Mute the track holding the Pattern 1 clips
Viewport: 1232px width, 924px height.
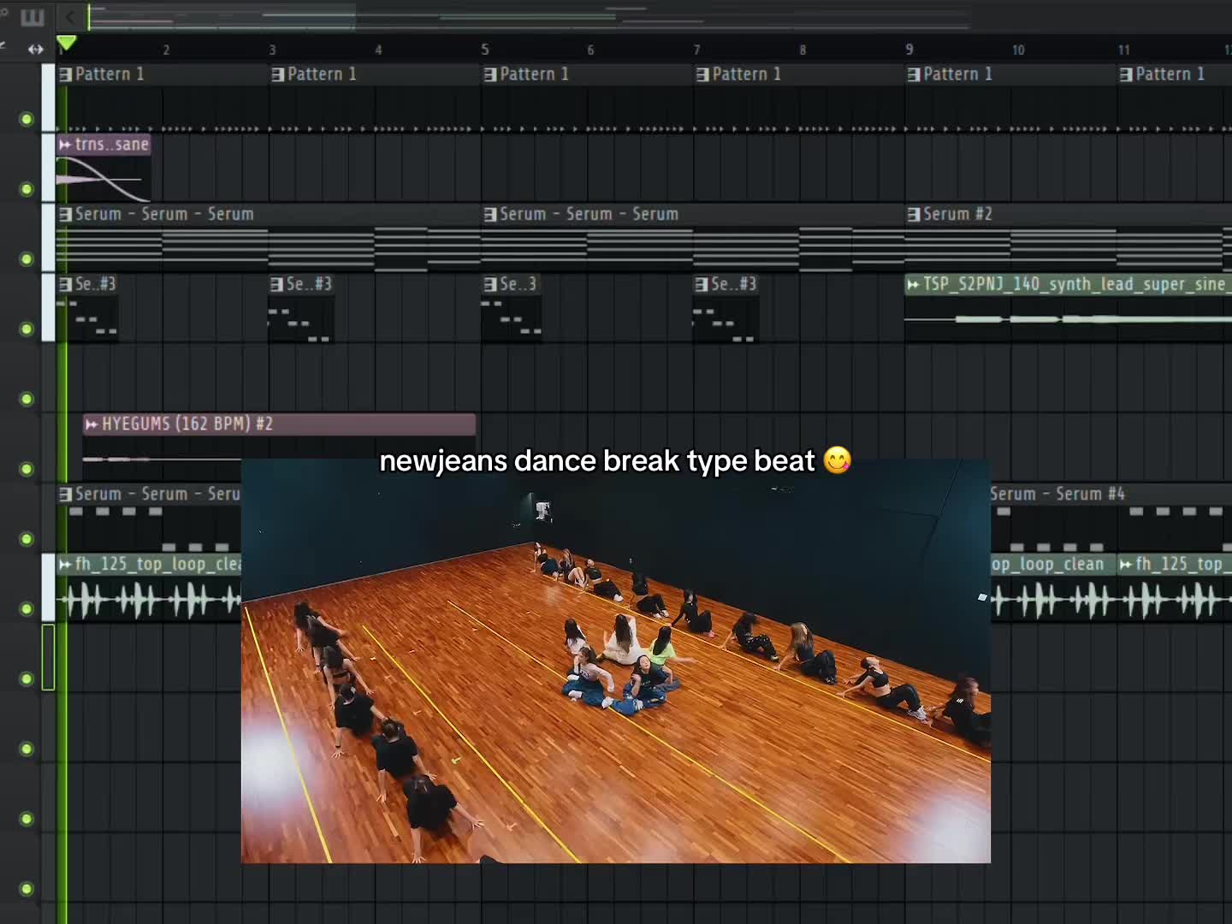[27, 119]
